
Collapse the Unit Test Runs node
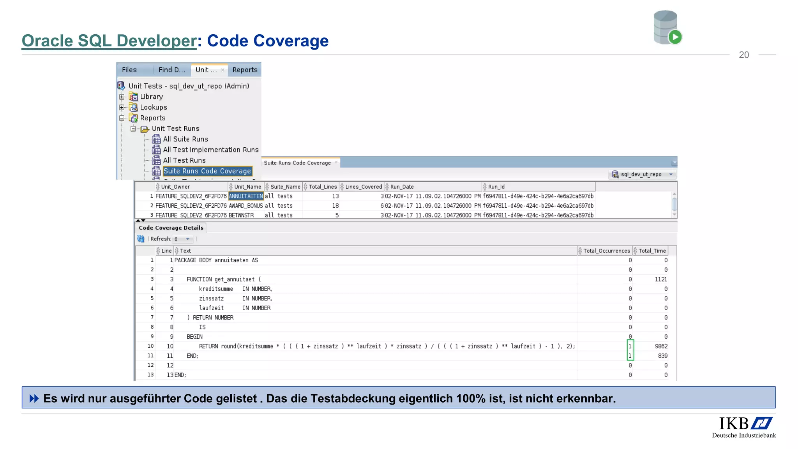133,129
